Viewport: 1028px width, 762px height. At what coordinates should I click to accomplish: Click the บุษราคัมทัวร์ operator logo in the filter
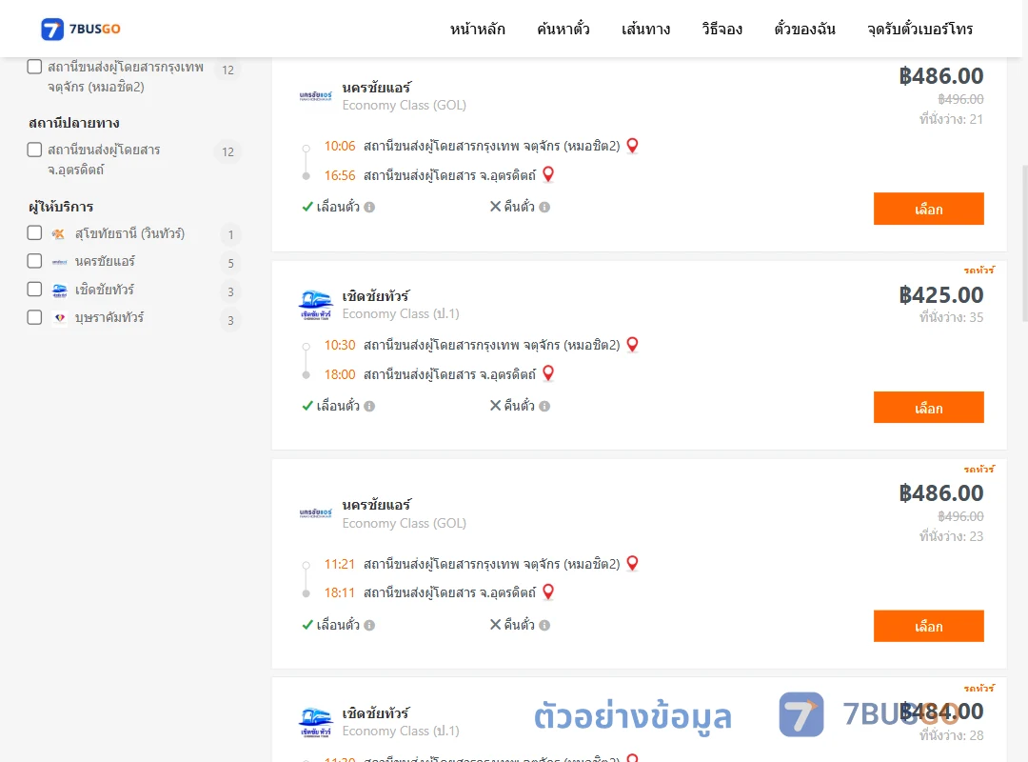coord(59,318)
